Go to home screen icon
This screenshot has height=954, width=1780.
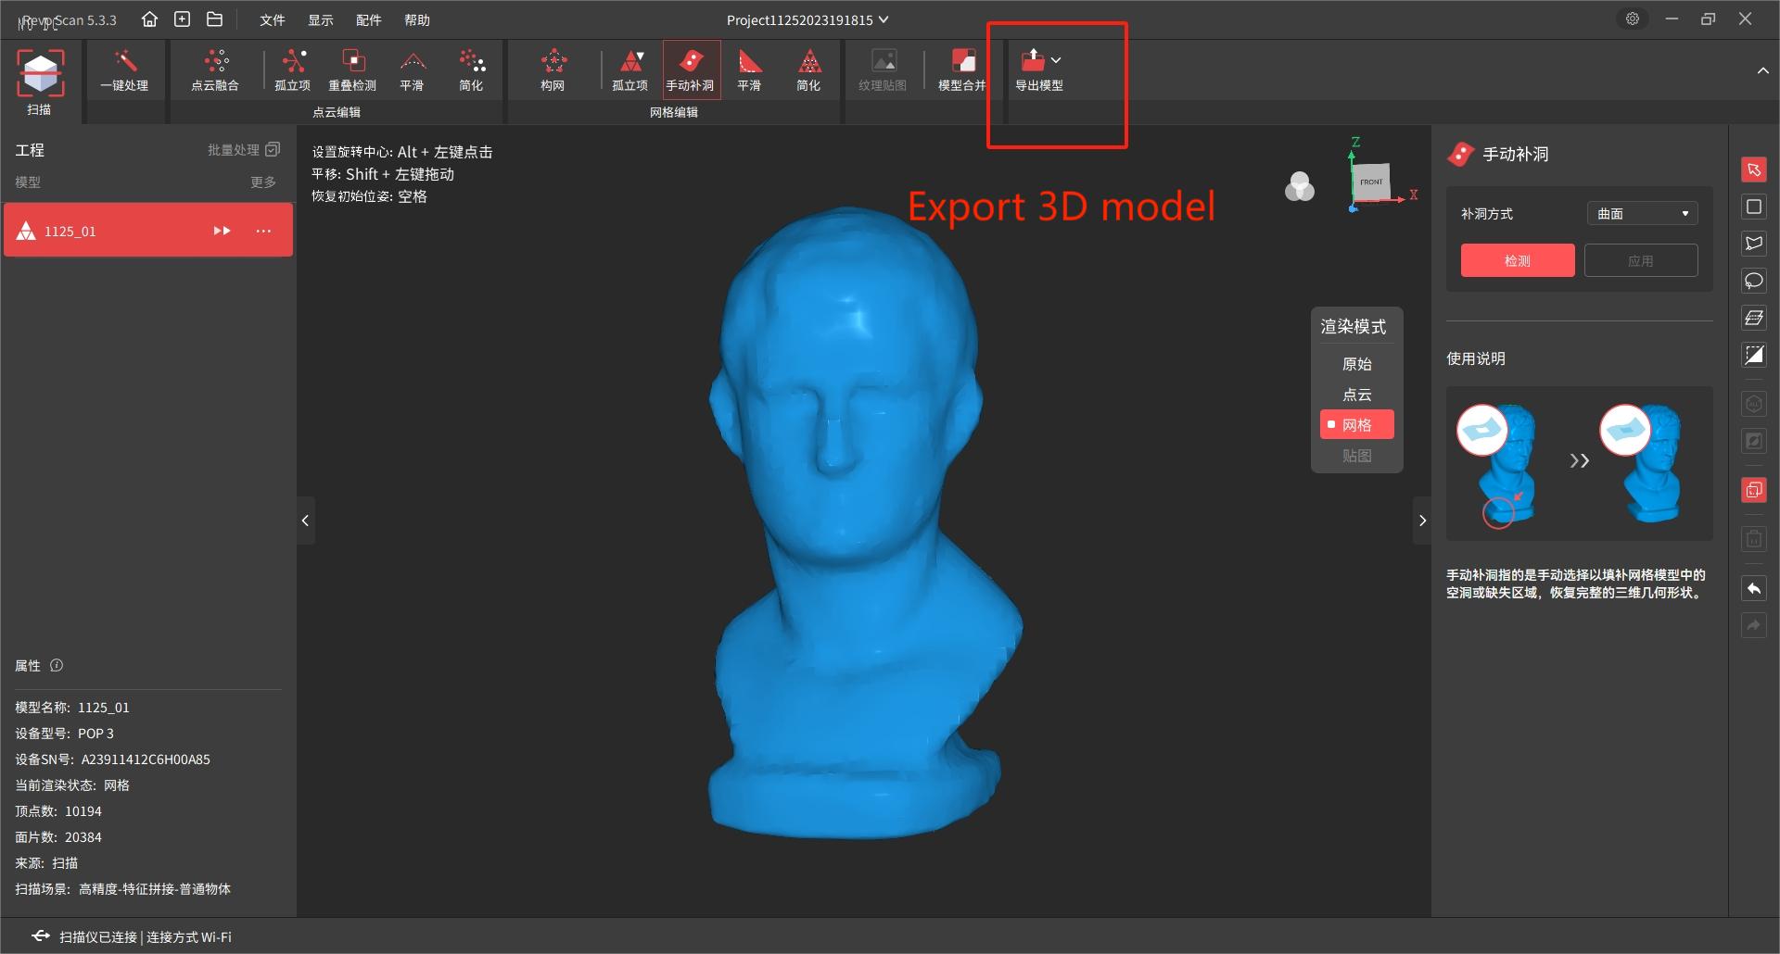point(149,19)
